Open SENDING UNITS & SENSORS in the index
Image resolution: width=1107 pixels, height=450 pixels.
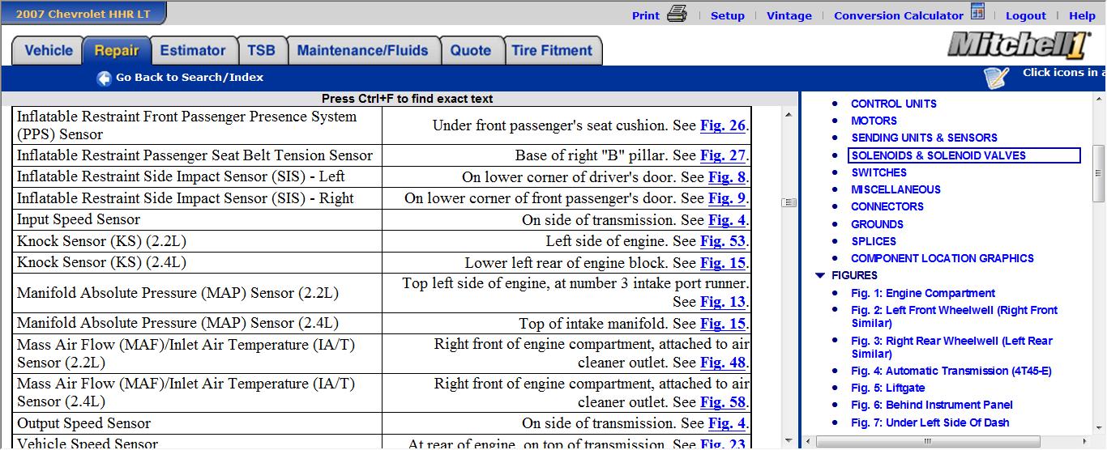point(924,138)
